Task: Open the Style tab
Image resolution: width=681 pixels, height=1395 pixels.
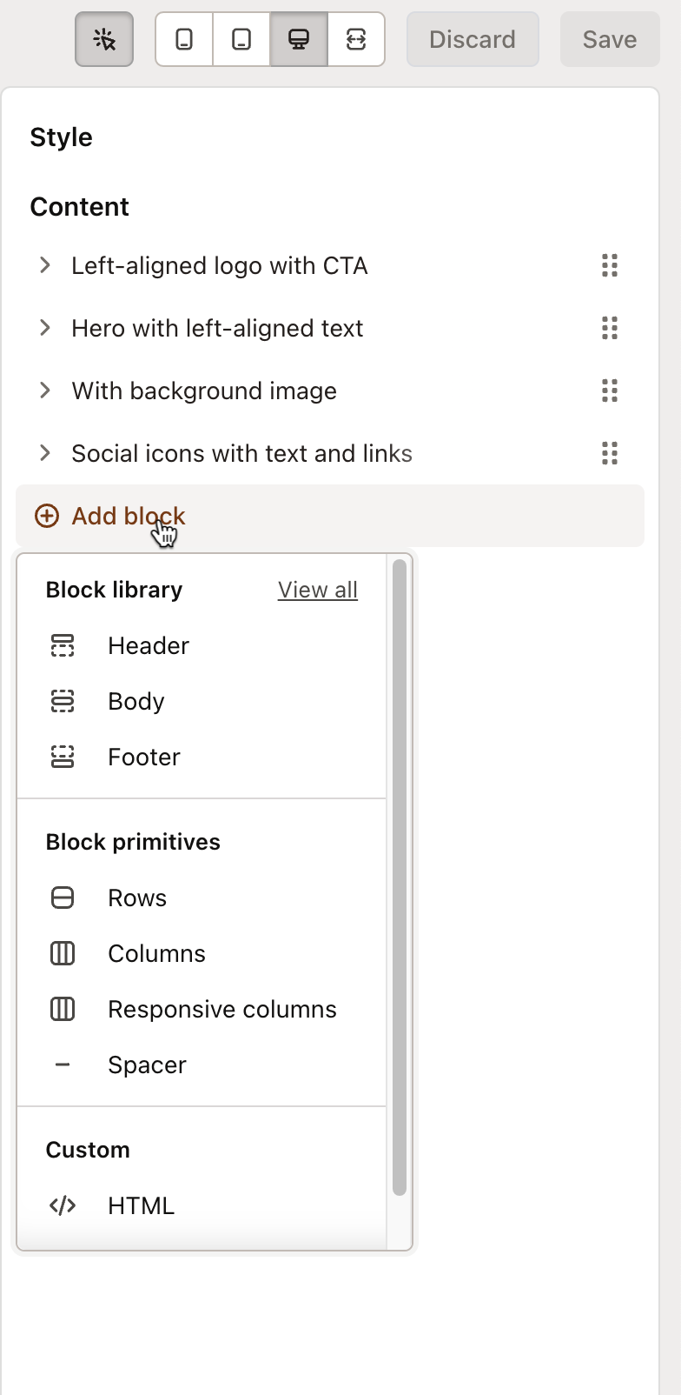Action: click(x=61, y=137)
